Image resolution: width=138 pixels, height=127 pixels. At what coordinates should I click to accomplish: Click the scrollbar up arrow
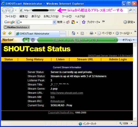tap(135, 45)
